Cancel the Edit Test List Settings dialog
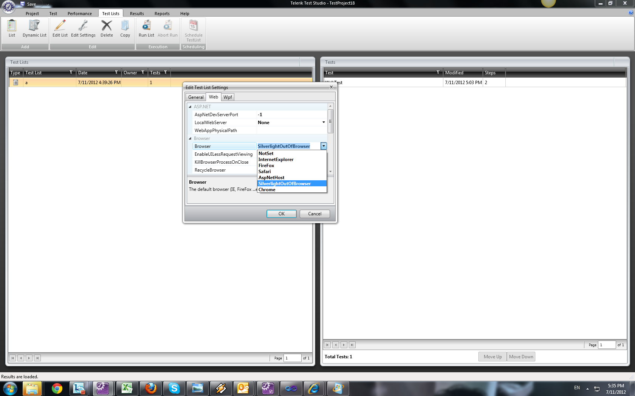635x396 pixels. (x=314, y=214)
